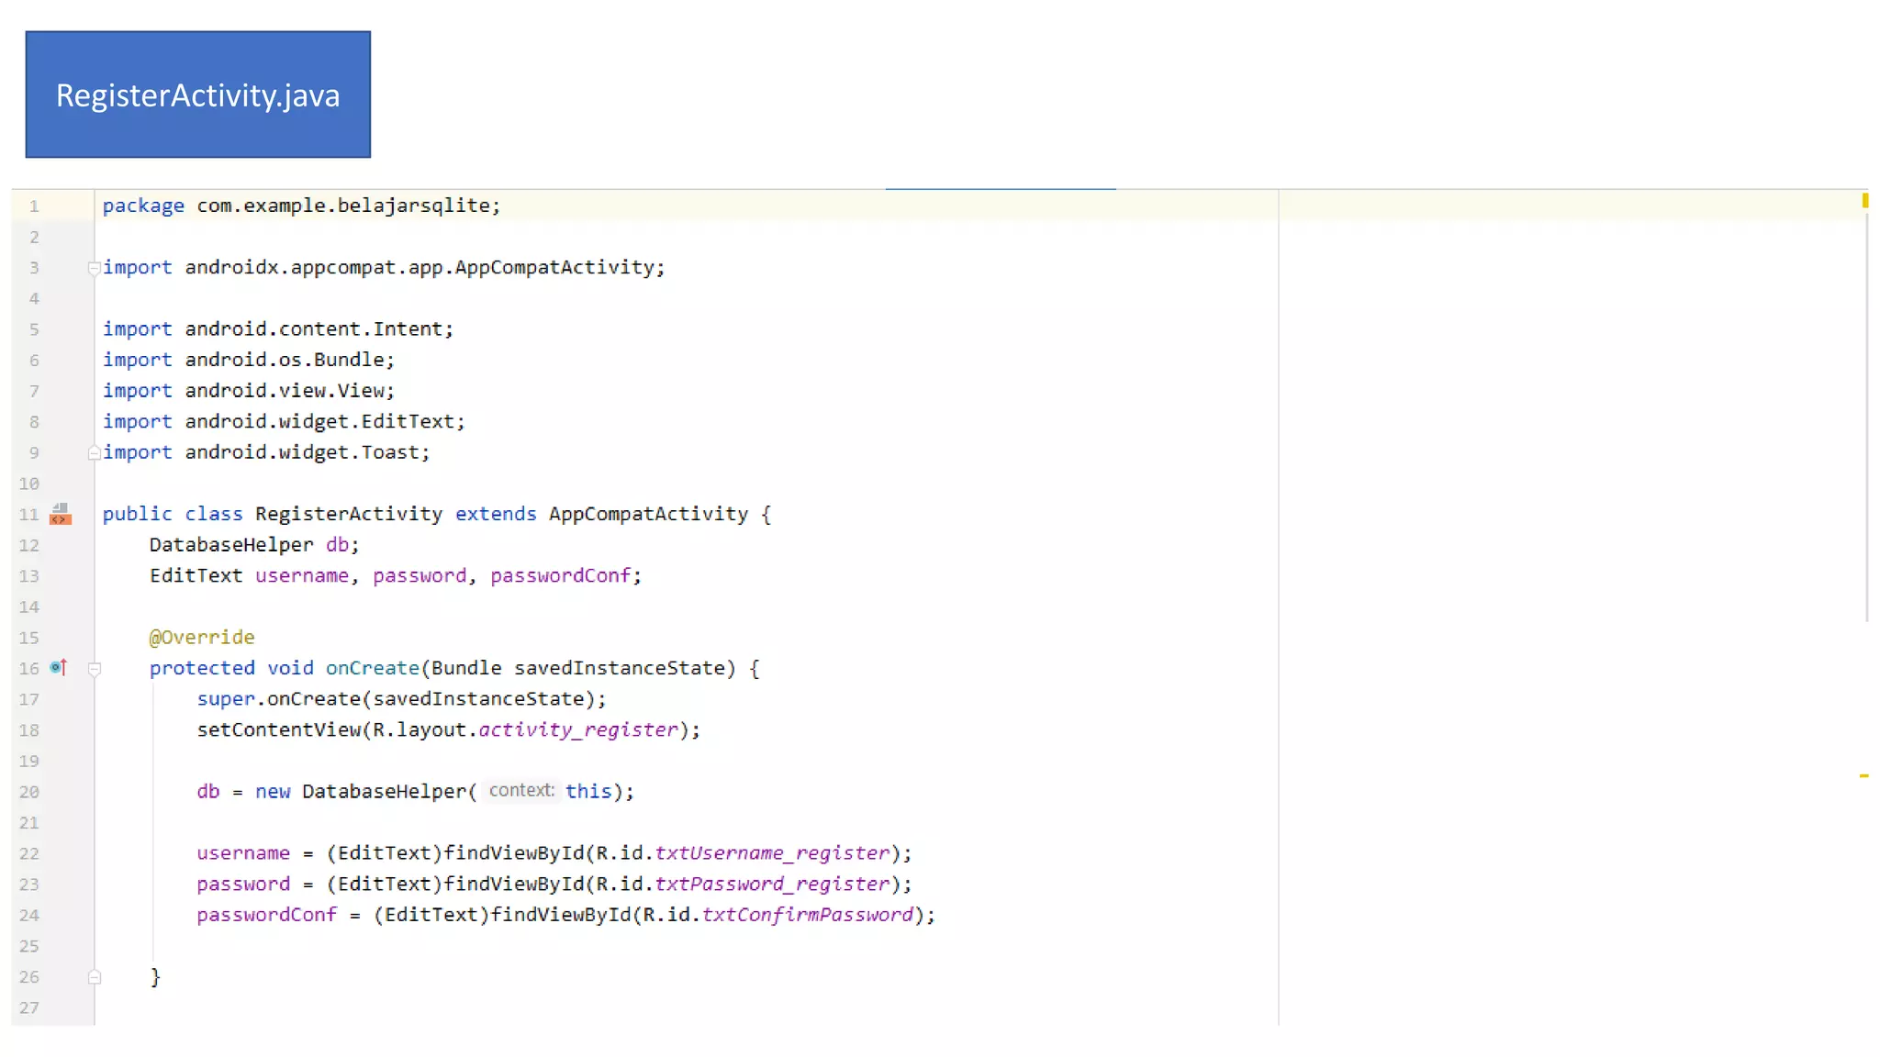Click the override method gutter icon on line 16
The width and height of the screenshot is (1880, 1057).
click(59, 667)
